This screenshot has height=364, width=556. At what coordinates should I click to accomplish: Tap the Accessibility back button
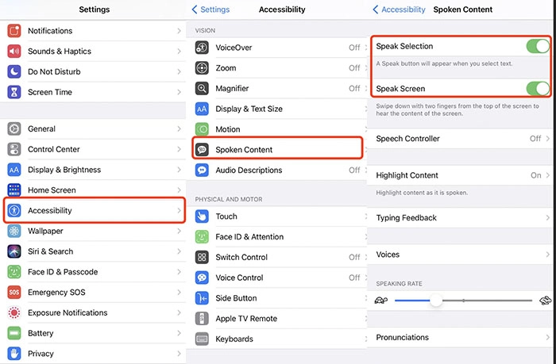click(x=400, y=10)
